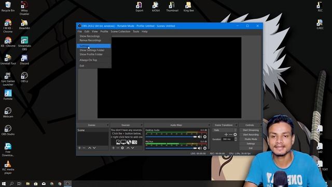Select the Export desktop shortcut
Screen dimensions: 332x187
[140, 7]
